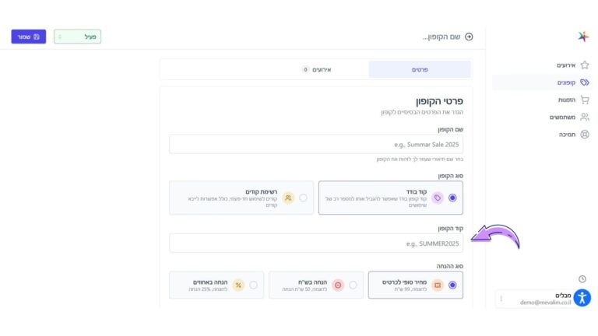Screen dimensions: 598x336
Task: Switch to the Details tab
Action: coord(420,69)
